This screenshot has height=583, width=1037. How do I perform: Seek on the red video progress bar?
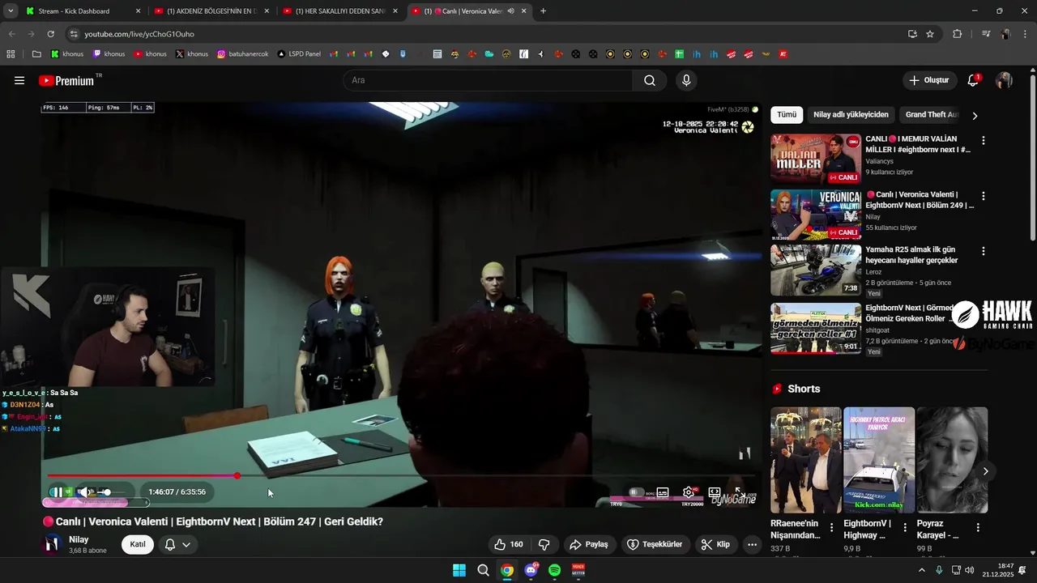402,476
